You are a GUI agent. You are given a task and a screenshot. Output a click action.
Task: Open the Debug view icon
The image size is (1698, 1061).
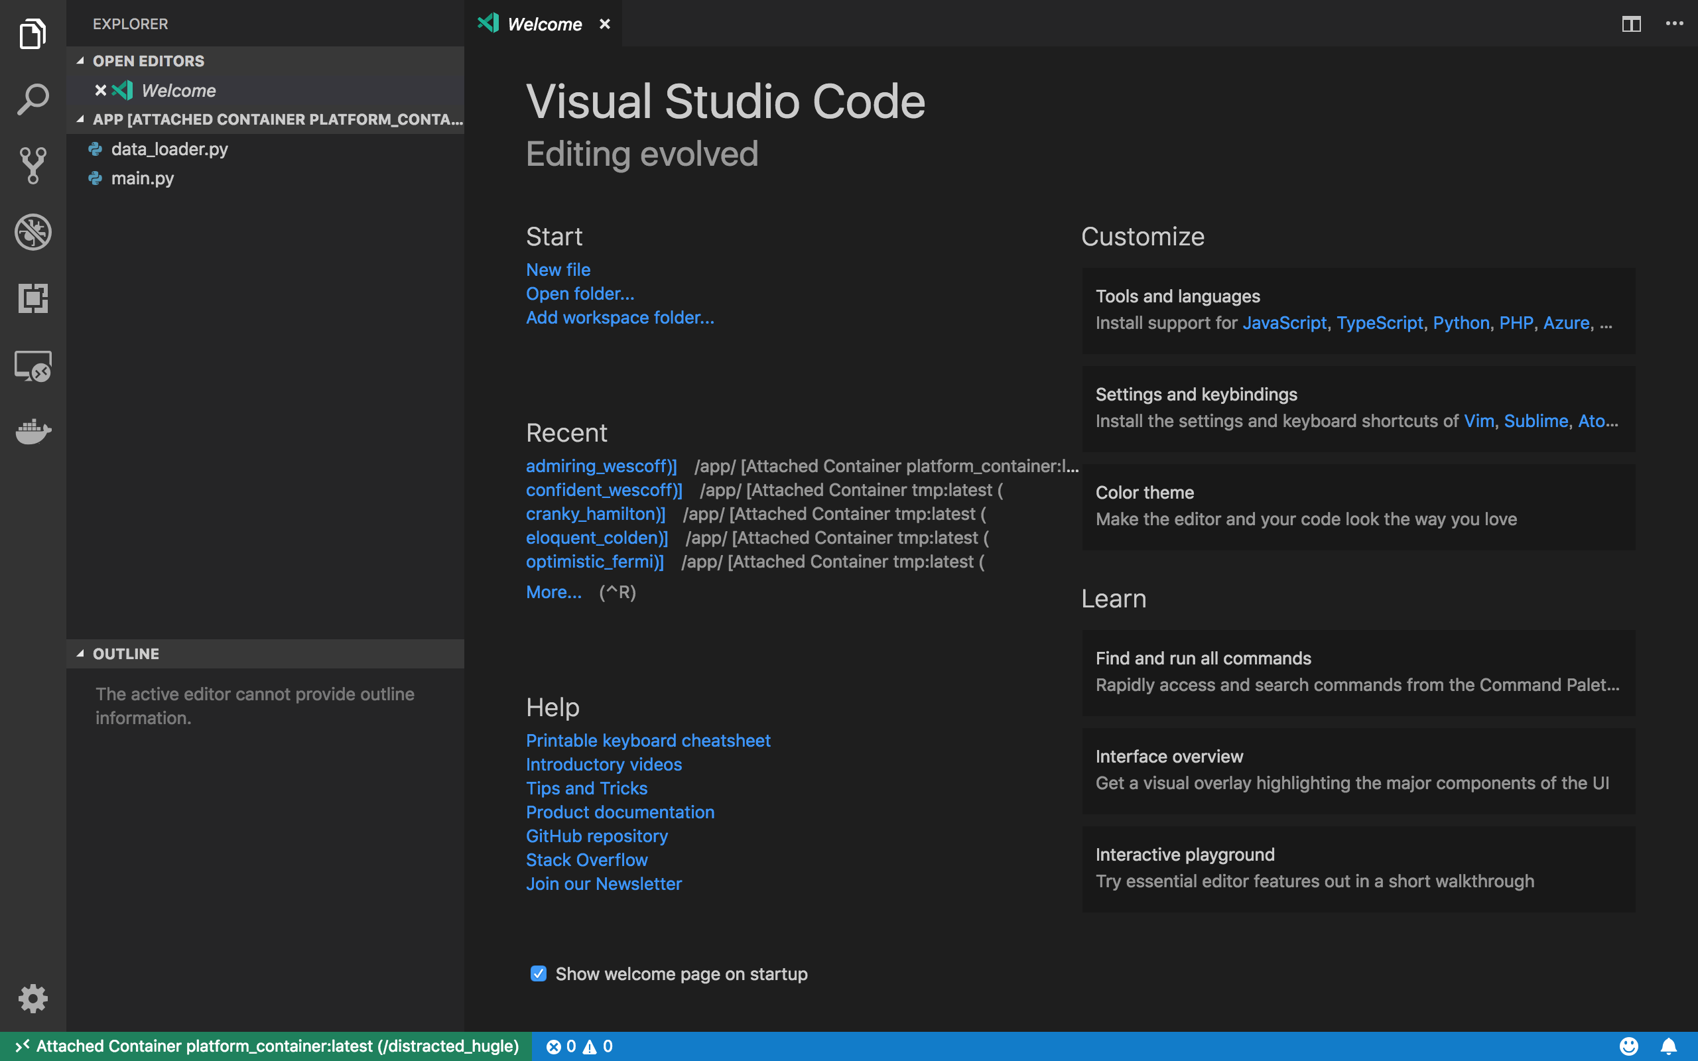[x=33, y=231]
